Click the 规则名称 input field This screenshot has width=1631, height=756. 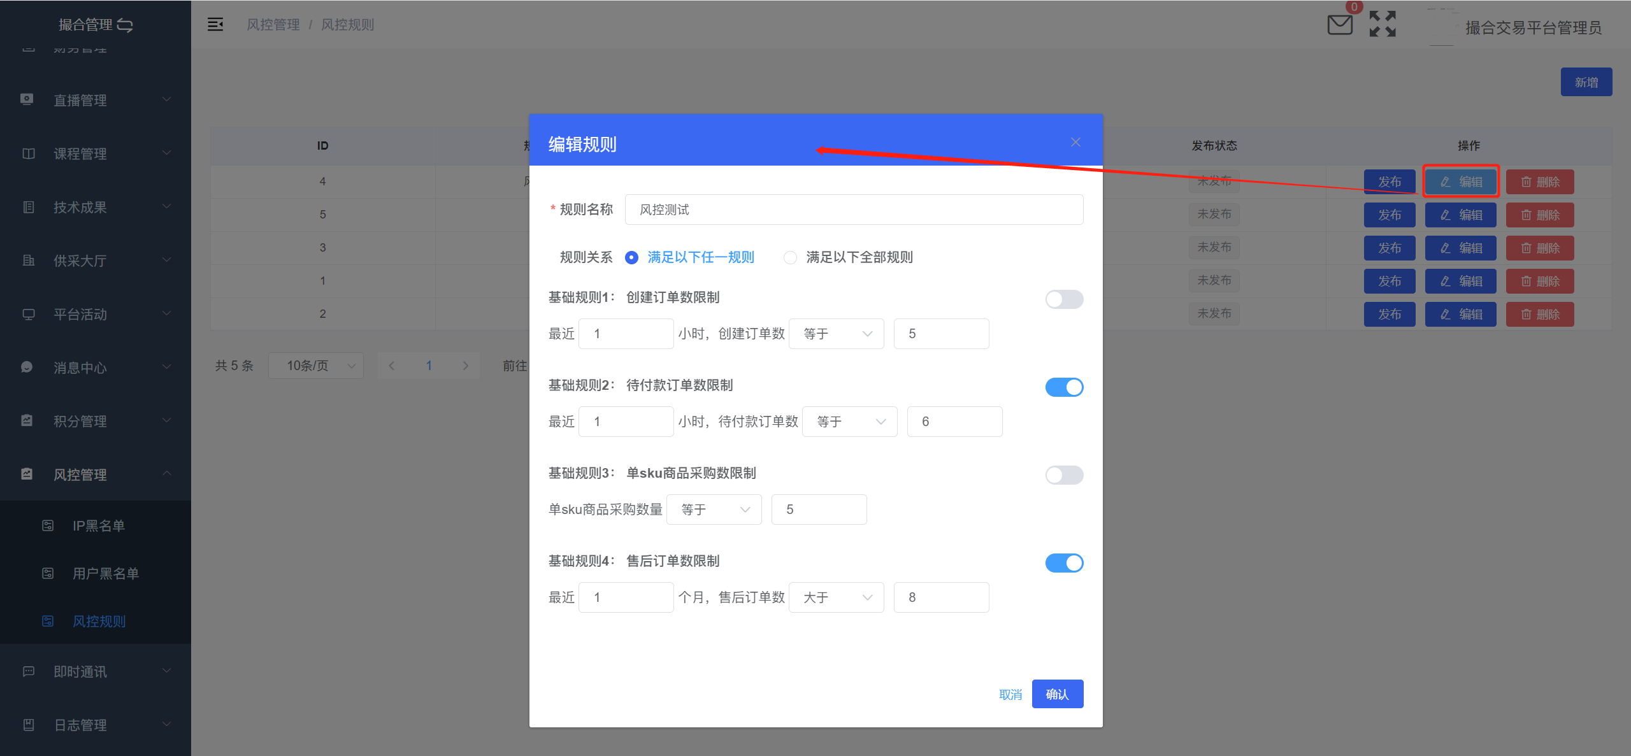854,210
